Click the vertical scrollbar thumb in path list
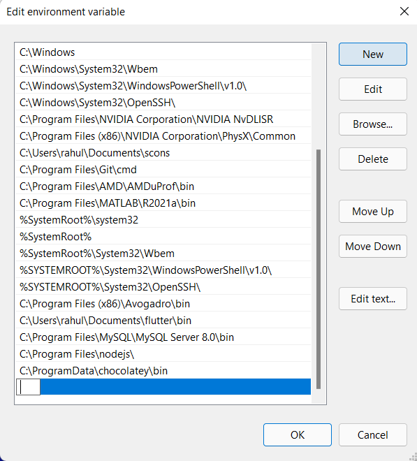This screenshot has width=417, height=461. 319,269
